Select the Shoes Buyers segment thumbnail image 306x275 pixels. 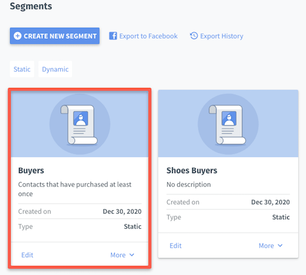coord(228,124)
